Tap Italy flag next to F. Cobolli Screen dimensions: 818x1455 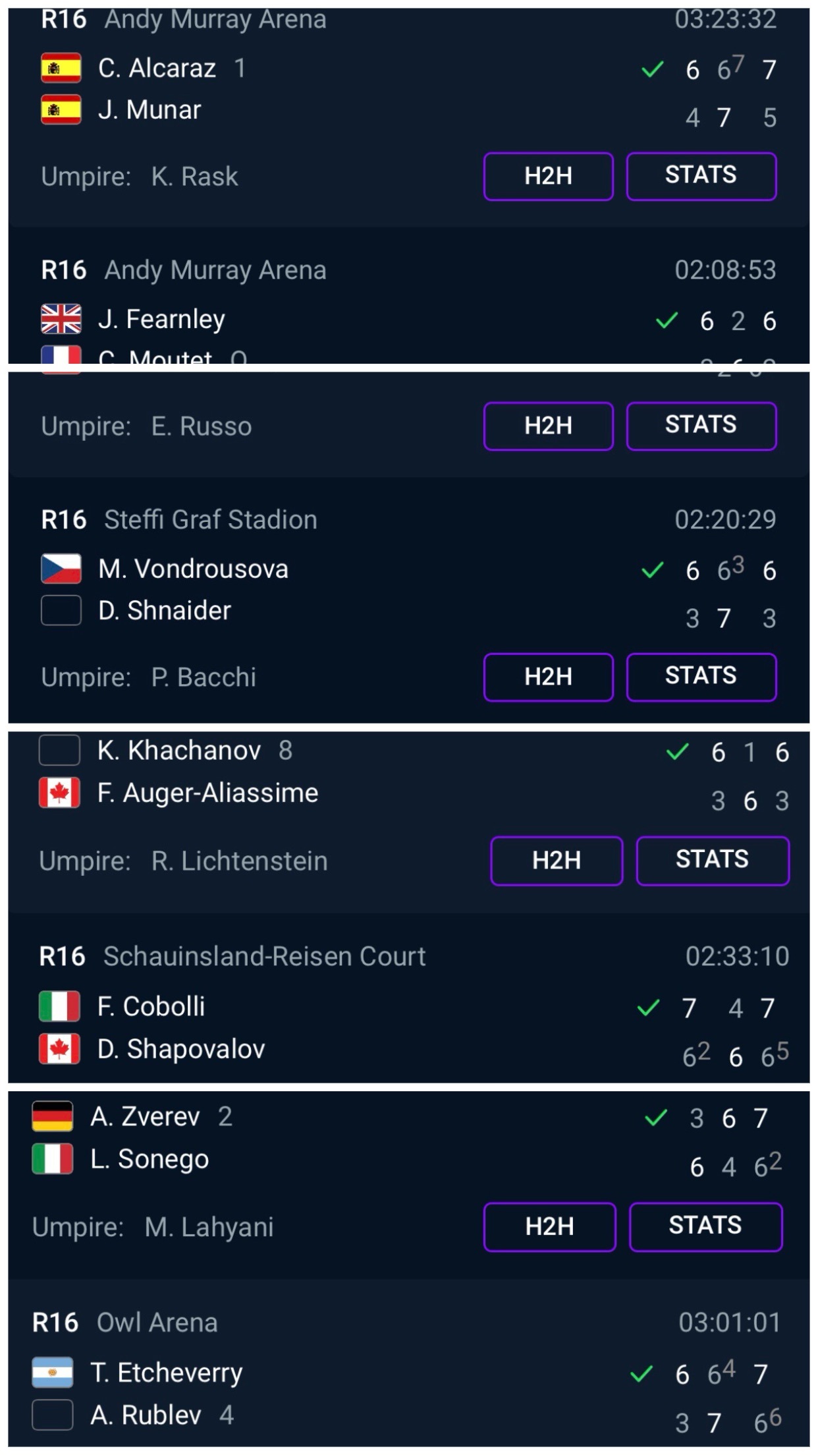click(59, 1006)
